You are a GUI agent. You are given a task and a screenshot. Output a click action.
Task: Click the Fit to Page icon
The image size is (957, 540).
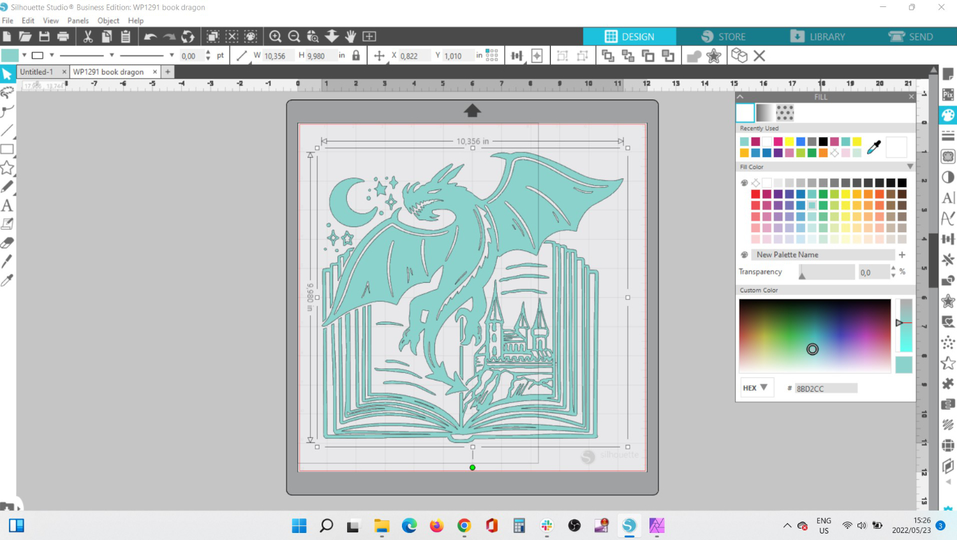click(x=369, y=36)
